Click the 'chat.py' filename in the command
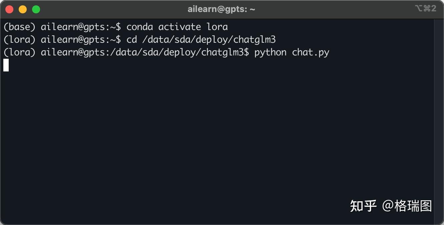The image size is (444, 225). coord(311,53)
